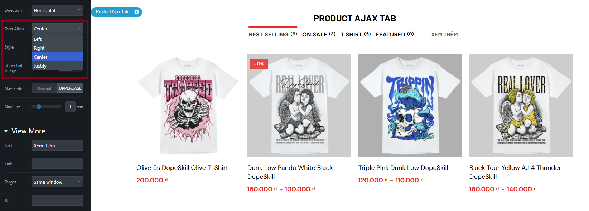
Task: Click the -17% sale badge
Action: (x=259, y=64)
